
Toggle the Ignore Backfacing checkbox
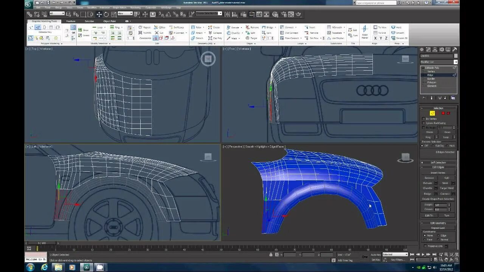coord(423,123)
